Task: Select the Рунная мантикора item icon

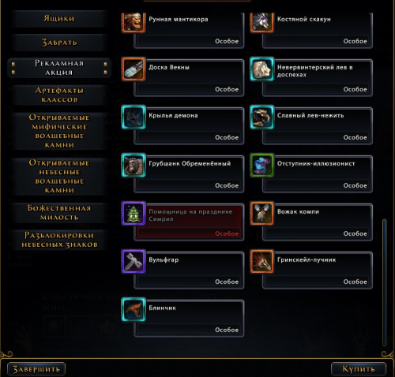Action: coord(134,22)
